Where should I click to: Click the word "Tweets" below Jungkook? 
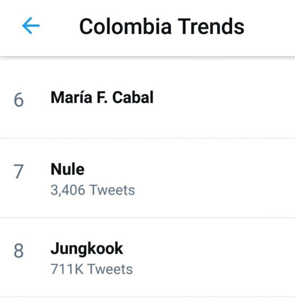(x=110, y=269)
